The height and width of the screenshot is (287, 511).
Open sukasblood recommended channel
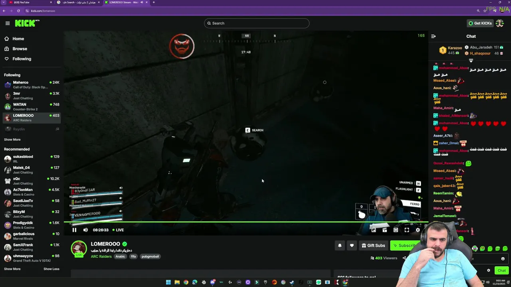[32, 159]
